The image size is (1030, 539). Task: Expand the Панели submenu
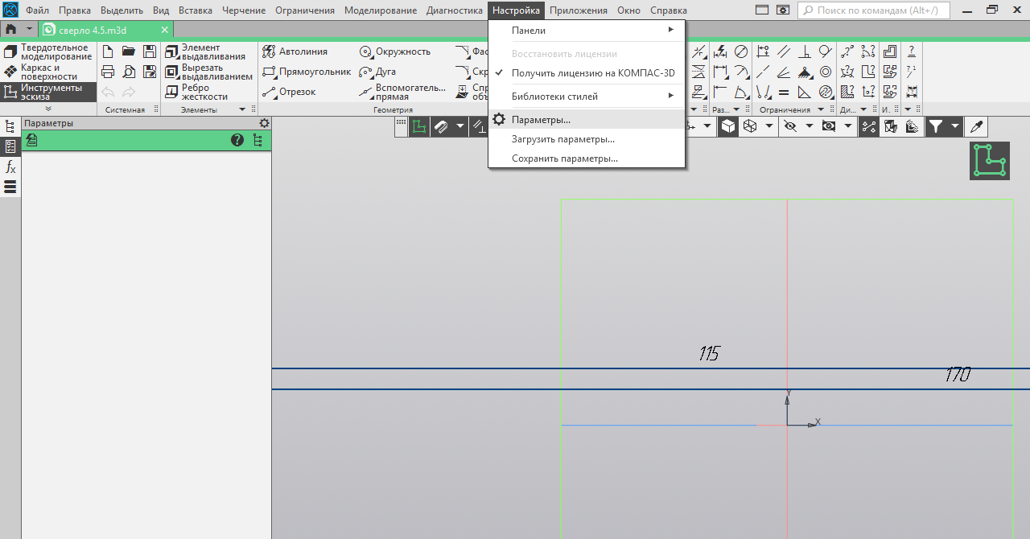coord(587,31)
